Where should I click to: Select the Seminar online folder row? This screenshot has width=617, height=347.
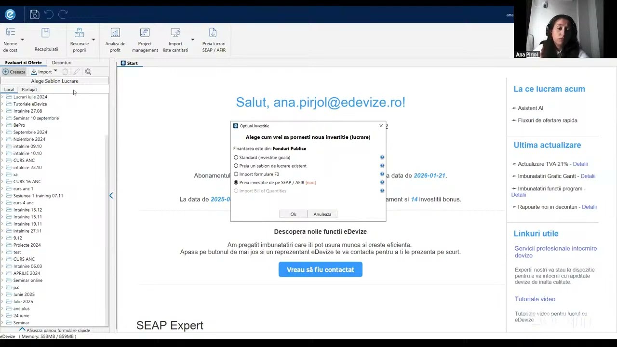tap(28, 280)
